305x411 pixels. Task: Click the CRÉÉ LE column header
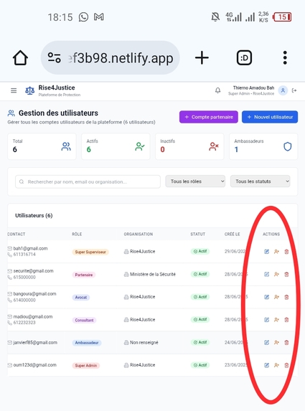[232, 234]
